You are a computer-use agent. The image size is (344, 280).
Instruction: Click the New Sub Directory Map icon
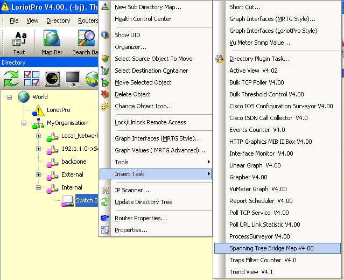pyautogui.click(x=106, y=7)
